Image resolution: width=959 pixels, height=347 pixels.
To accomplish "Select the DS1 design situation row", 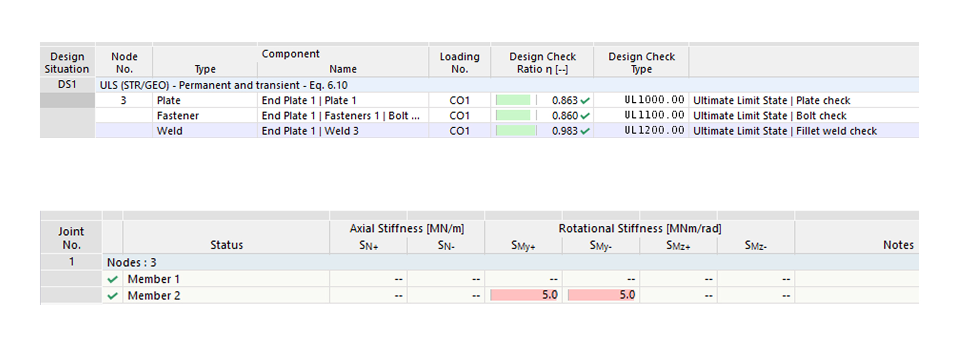I will [x=67, y=85].
